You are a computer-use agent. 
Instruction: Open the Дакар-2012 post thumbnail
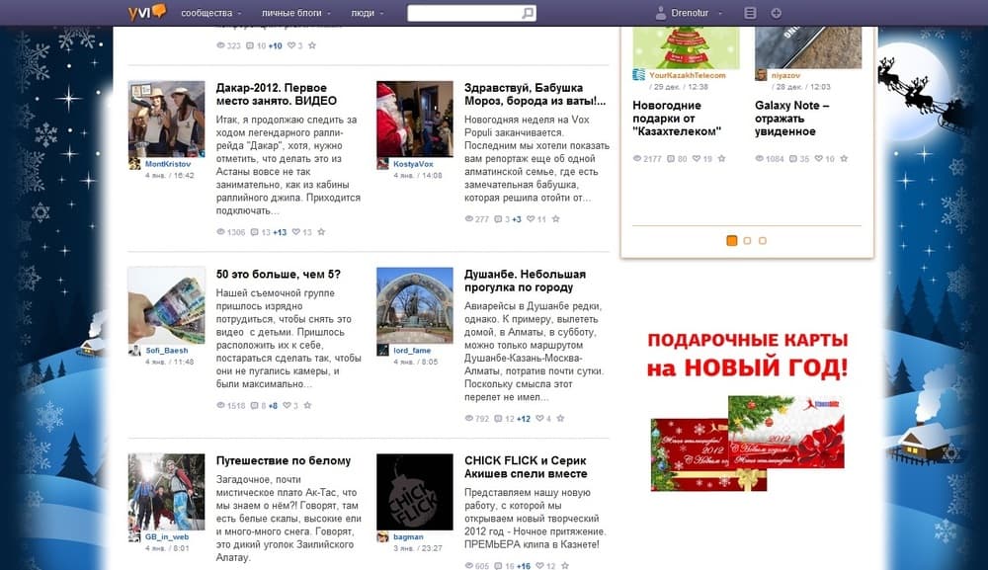pyautogui.click(x=166, y=119)
